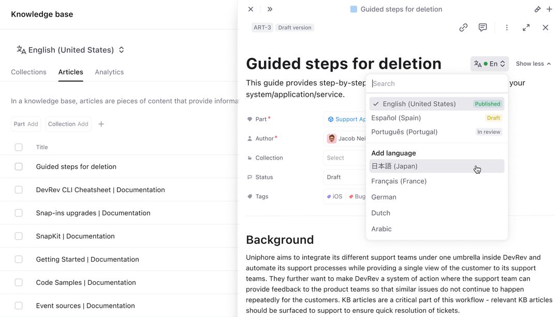Edit the article using the pencil icon

point(538,9)
